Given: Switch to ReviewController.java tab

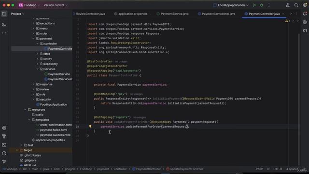Looking at the screenshot, I should coord(90,14).
